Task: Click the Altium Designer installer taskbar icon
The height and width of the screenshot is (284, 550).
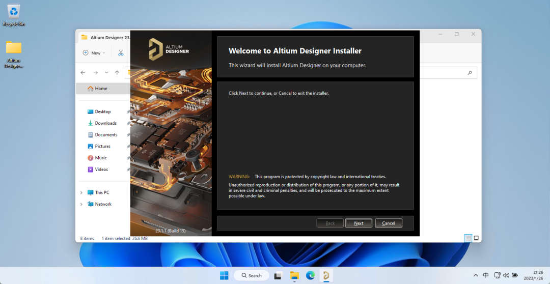Action: (x=326, y=275)
